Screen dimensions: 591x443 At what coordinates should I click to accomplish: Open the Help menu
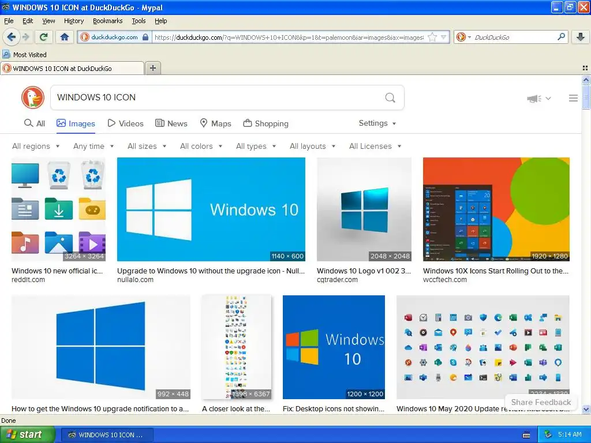[x=160, y=21]
